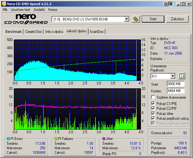Screen dimensions: 193x158
Task: Click the PI Failures total 10597
Action: [x=89, y=153]
